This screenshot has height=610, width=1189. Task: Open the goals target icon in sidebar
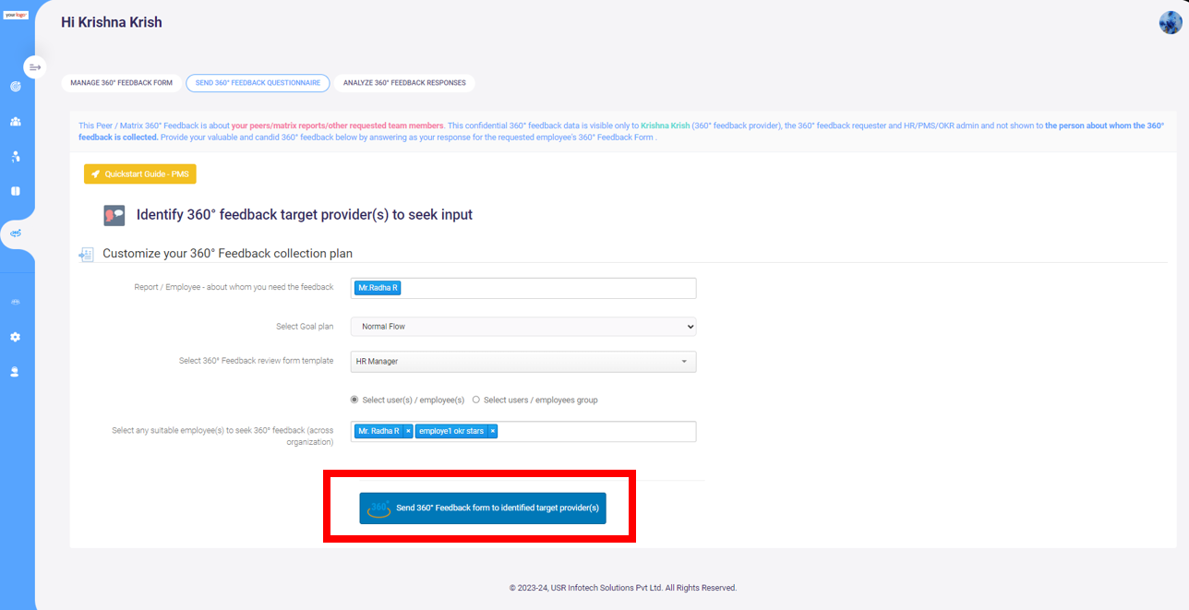tap(16, 87)
